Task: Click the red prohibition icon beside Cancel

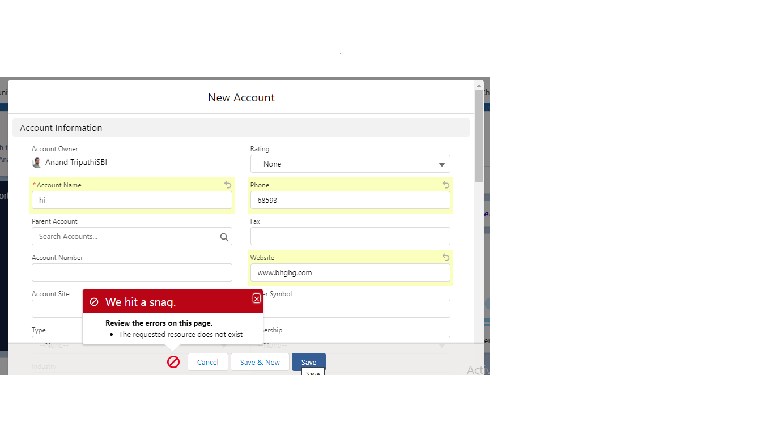Action: coord(173,362)
